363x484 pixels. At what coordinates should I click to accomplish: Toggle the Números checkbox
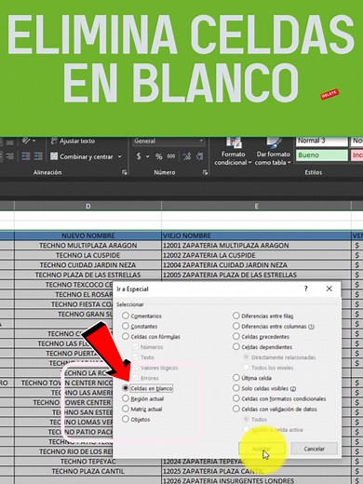(135, 347)
